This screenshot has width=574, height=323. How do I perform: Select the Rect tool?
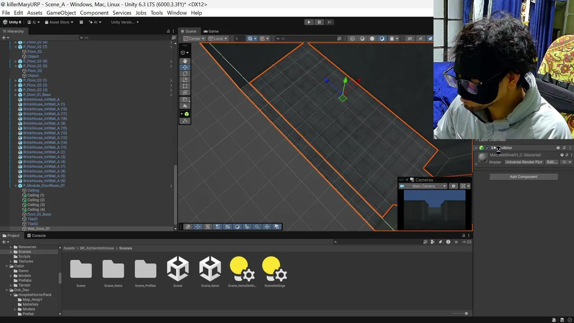(185, 86)
